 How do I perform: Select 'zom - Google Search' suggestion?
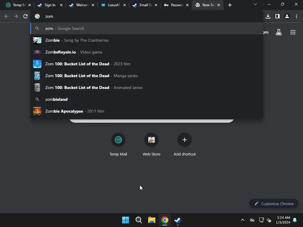pyautogui.click(x=147, y=28)
